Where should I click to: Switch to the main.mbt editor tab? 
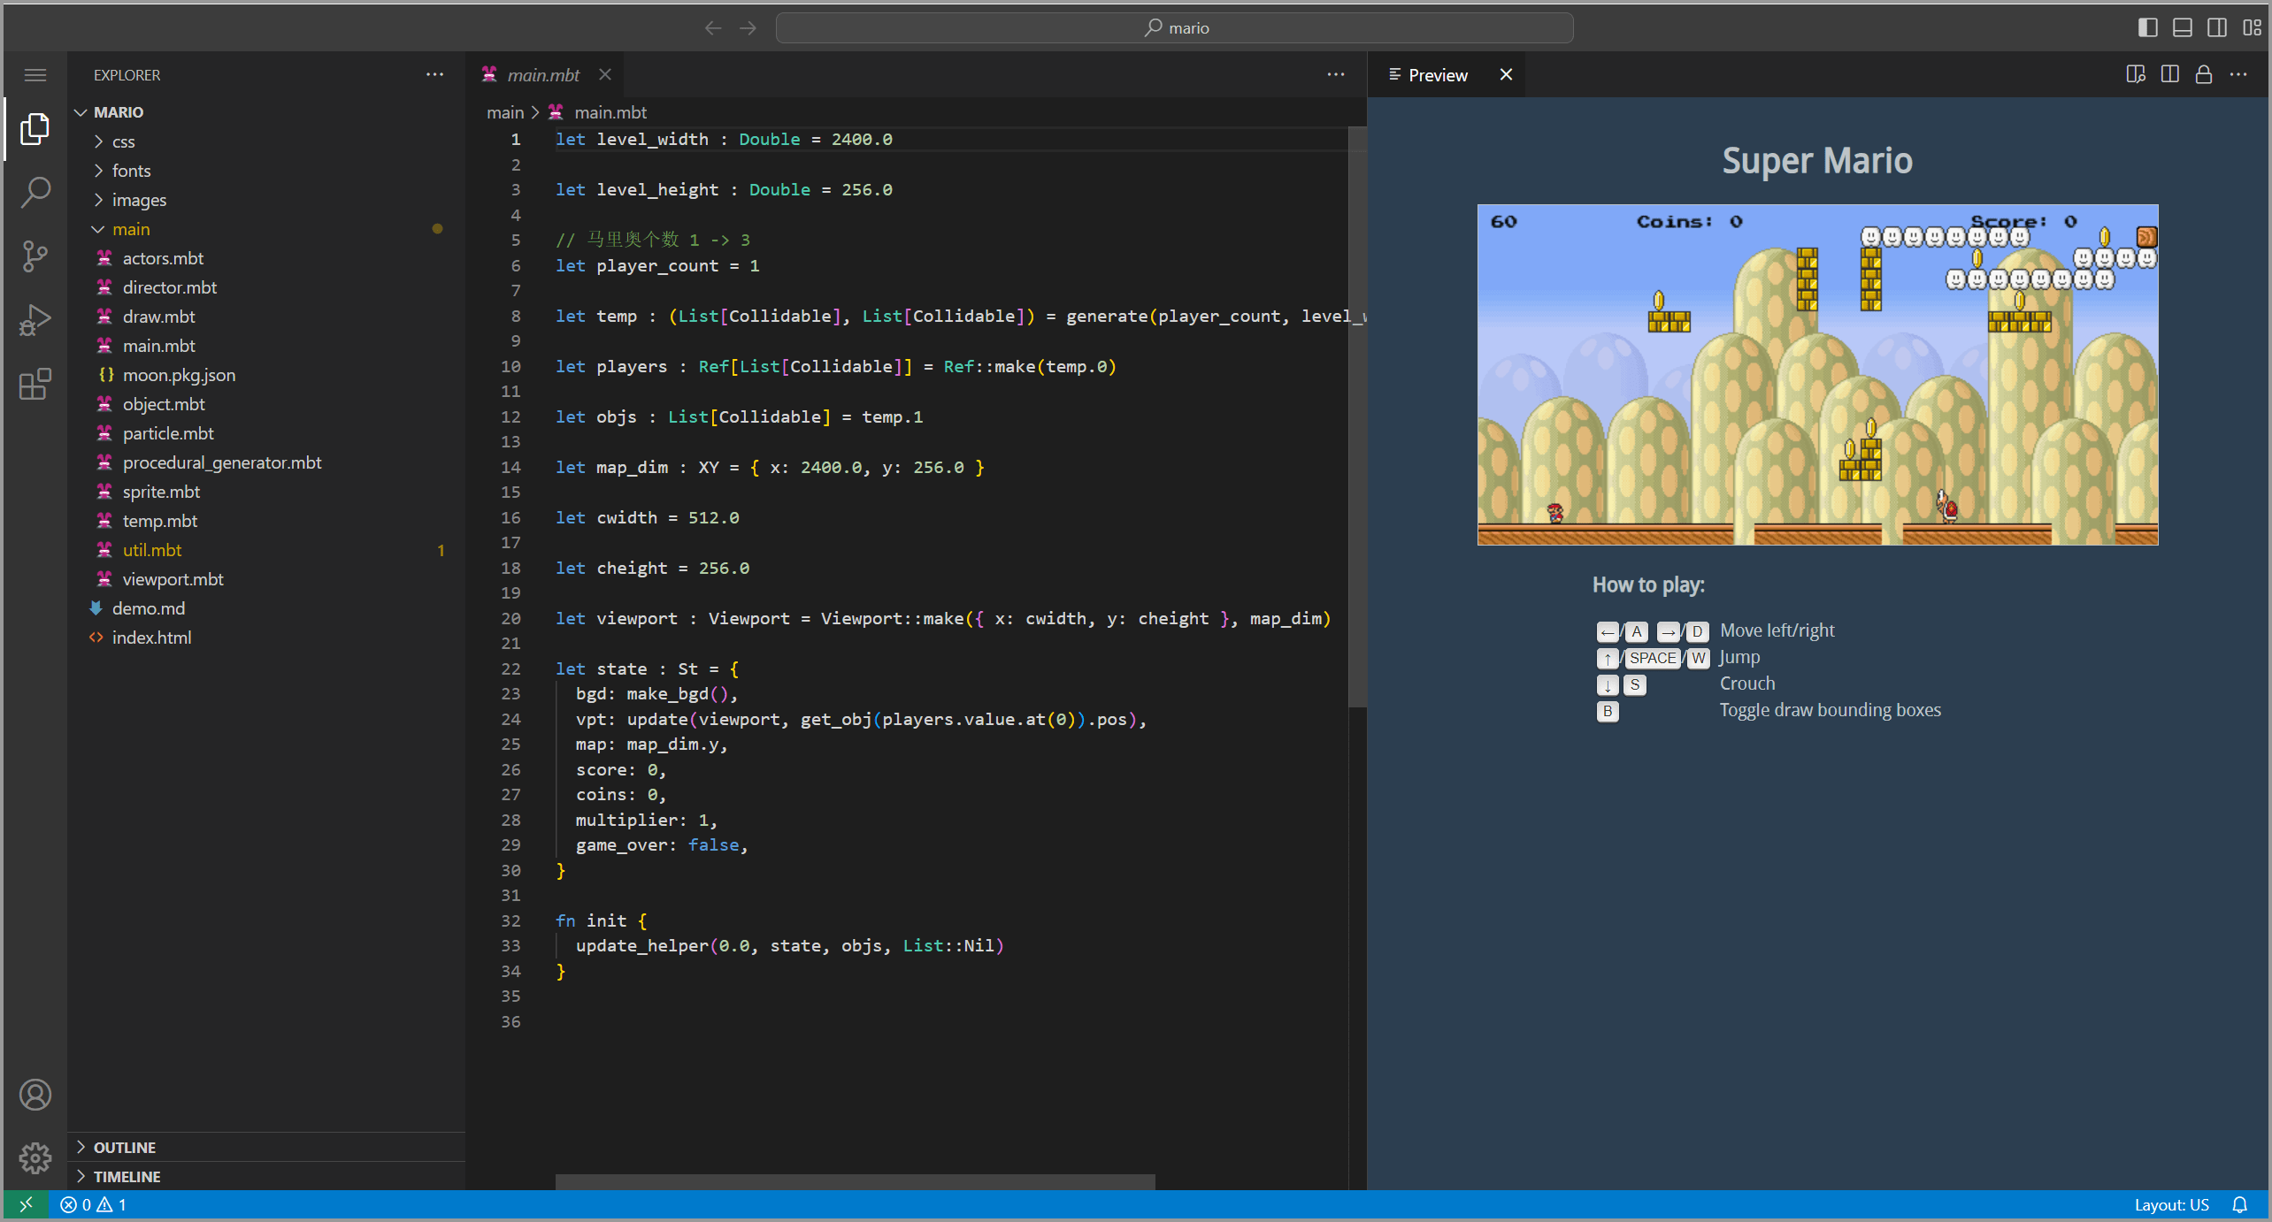click(542, 75)
